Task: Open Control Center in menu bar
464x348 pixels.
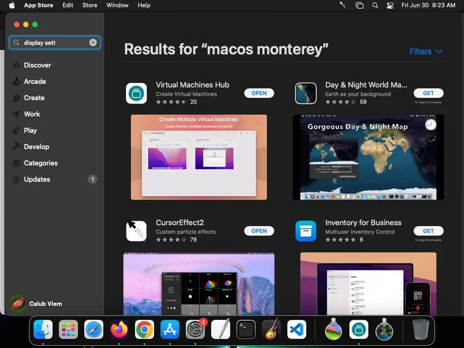Action: tap(390, 5)
